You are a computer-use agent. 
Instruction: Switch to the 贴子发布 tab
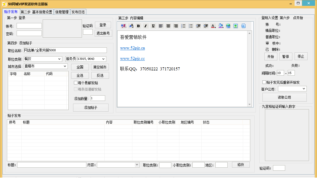(11, 12)
